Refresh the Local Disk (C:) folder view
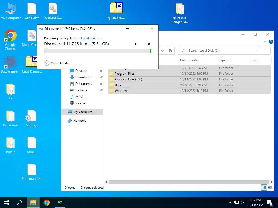Screen dimensions: 278x208 tap(170, 51)
